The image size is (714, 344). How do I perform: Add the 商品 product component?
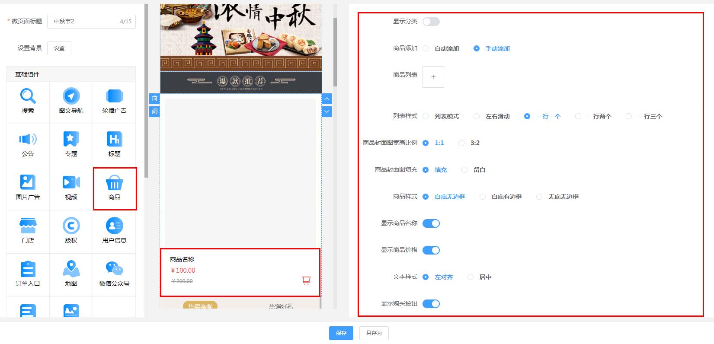click(114, 189)
